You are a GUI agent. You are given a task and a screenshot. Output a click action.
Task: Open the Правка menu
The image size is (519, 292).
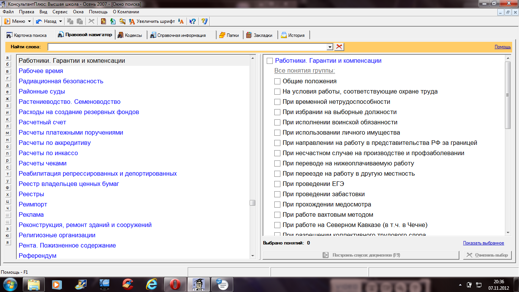pyautogui.click(x=27, y=12)
